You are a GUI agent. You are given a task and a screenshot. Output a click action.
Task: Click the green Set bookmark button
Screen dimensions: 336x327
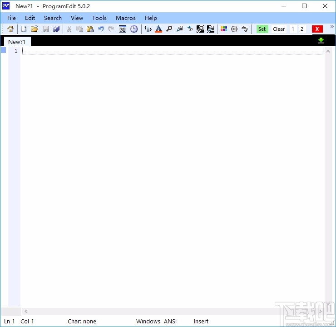pos(262,29)
